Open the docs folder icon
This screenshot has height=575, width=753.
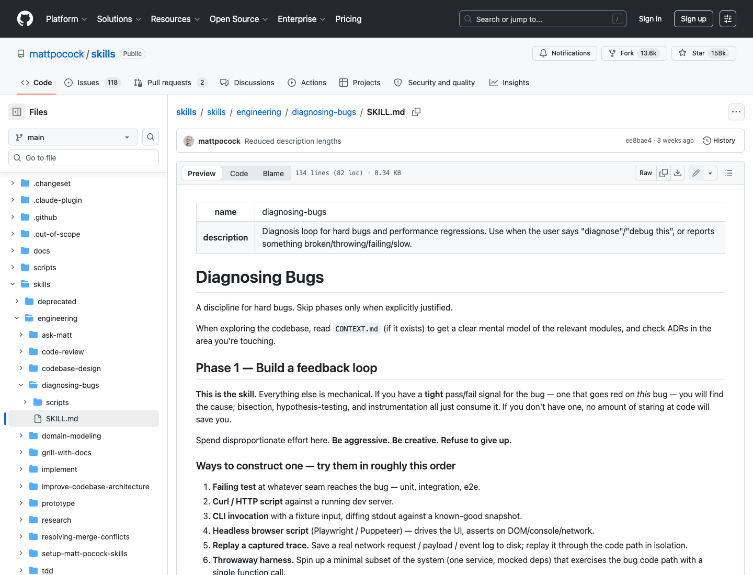pyautogui.click(x=25, y=251)
